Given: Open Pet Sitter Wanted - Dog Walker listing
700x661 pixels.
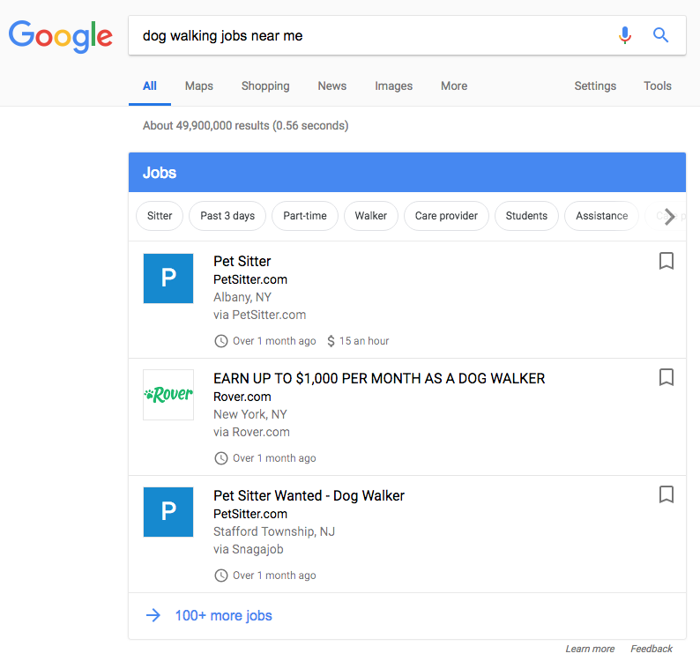Looking at the screenshot, I should tap(309, 495).
